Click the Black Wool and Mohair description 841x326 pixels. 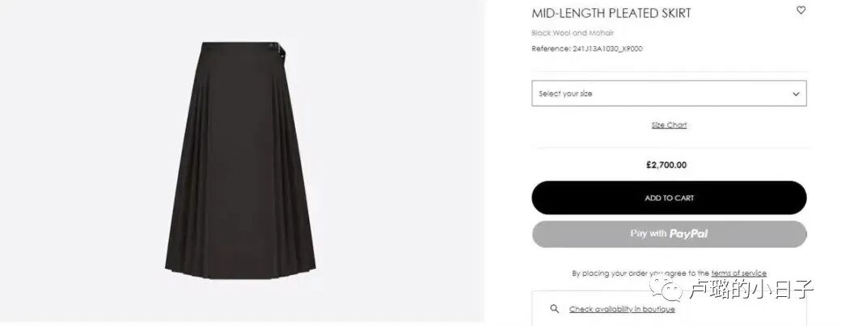[573, 32]
